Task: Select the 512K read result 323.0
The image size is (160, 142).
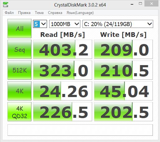Action: [x=63, y=70]
